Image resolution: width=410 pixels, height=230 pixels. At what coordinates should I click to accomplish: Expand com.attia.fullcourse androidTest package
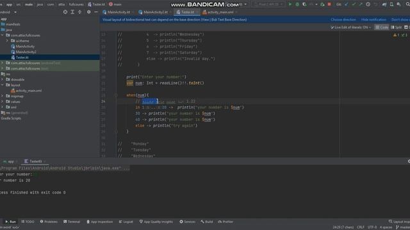3,63
